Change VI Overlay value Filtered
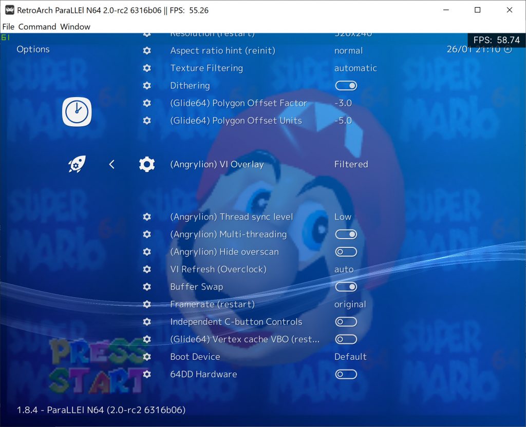Image resolution: width=526 pixels, height=427 pixels. pos(351,164)
